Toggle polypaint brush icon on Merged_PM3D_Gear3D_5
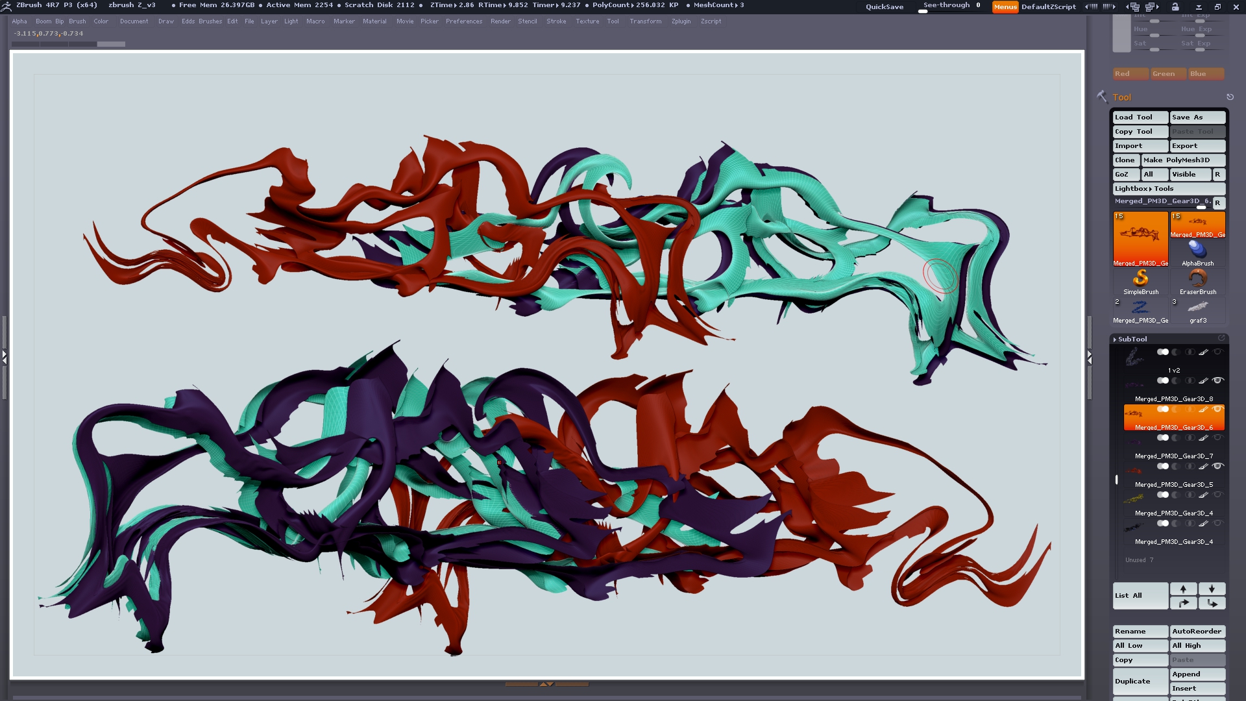 [1203, 466]
